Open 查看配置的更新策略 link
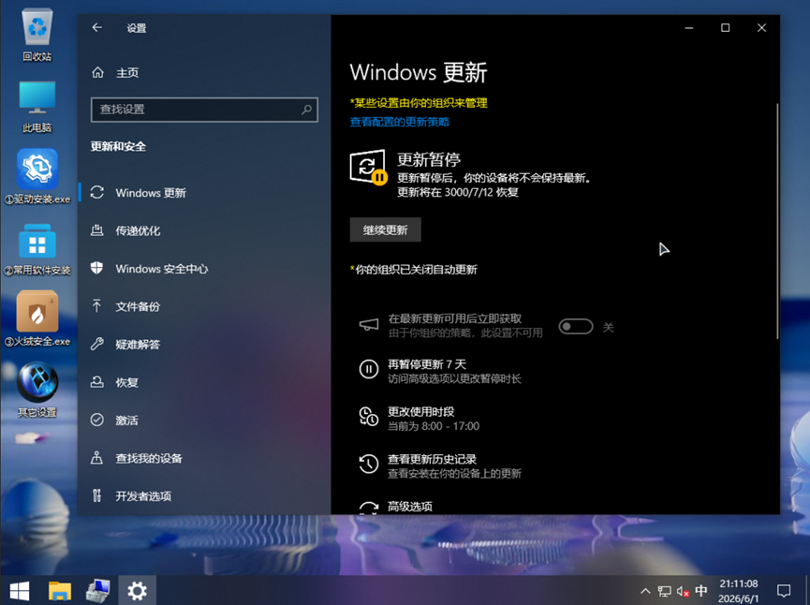 399,122
